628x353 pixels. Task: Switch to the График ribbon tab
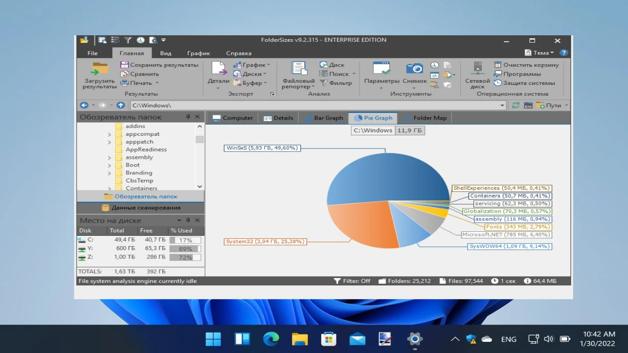pos(198,53)
